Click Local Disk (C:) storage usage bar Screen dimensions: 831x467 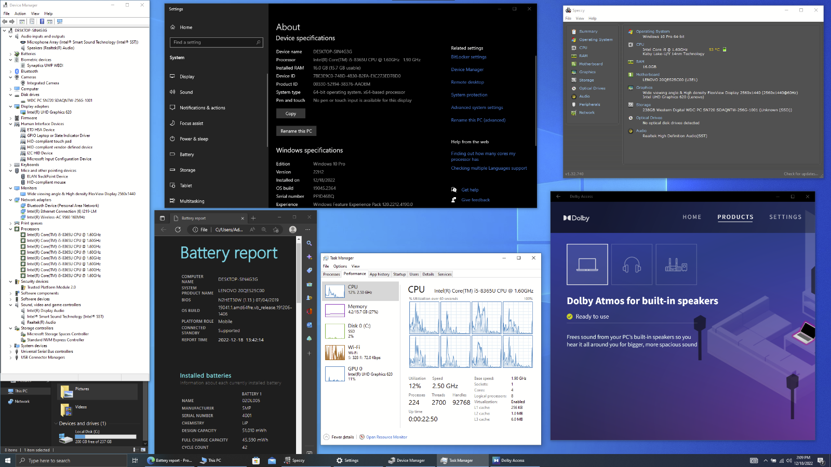tap(105, 436)
